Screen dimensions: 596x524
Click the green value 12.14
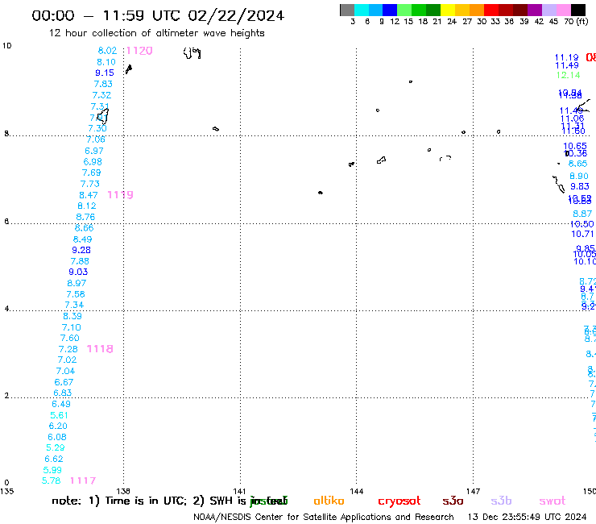(x=569, y=75)
